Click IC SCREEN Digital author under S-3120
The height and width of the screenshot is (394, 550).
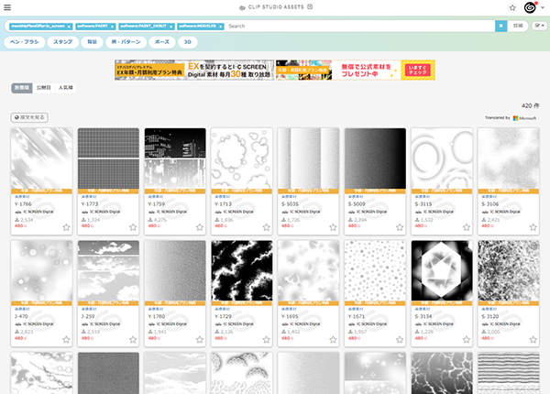point(505,323)
